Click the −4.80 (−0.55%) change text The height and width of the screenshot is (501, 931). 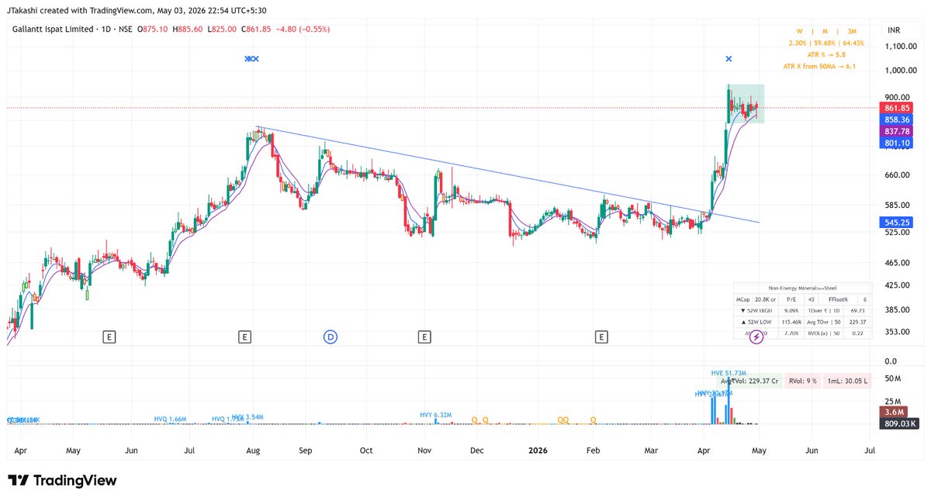point(303,29)
